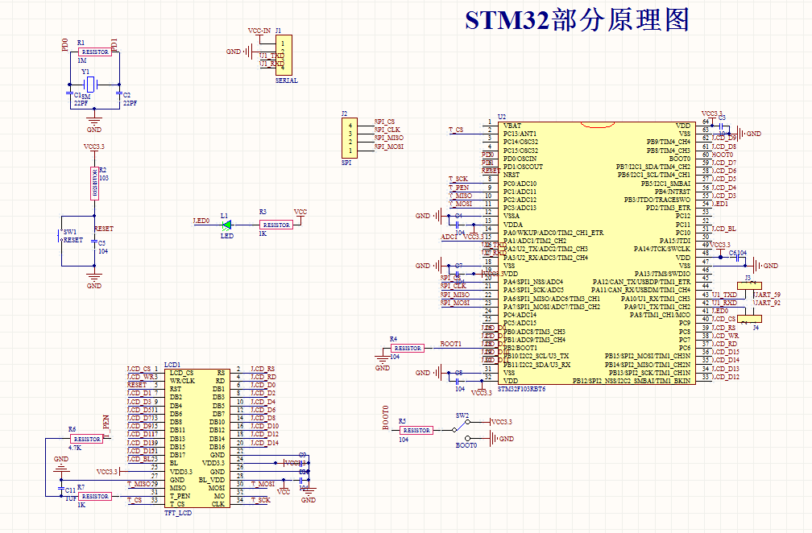Screen dimensions: 812x533
Task: Click U1_TXD label at pin 43
Action: tap(724, 295)
